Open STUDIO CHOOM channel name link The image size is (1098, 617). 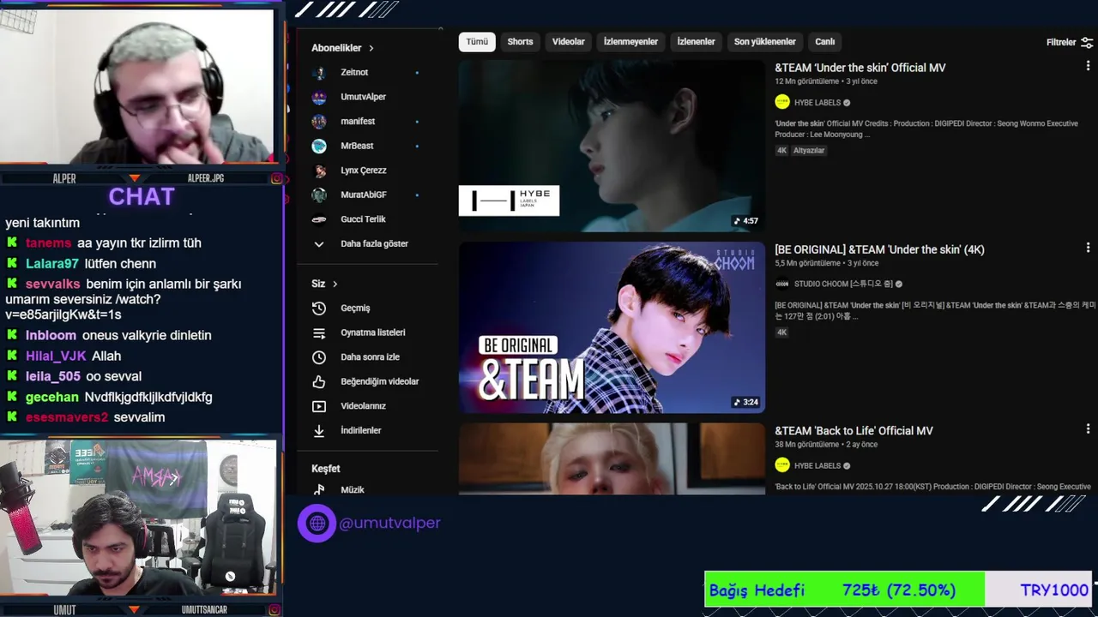(843, 284)
